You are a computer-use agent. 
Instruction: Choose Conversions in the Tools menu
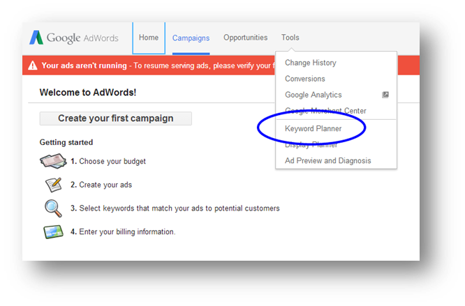(305, 79)
